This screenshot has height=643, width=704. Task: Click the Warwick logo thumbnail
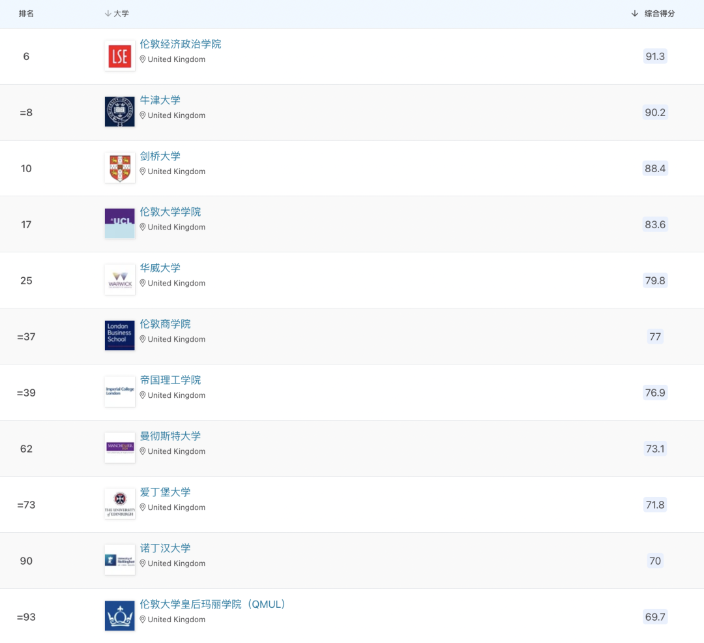[119, 280]
